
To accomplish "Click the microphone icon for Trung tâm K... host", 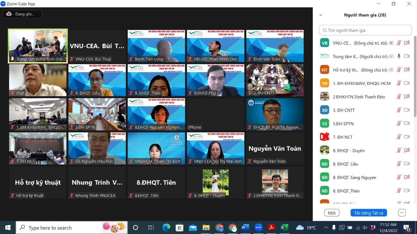I will (x=399, y=56).
